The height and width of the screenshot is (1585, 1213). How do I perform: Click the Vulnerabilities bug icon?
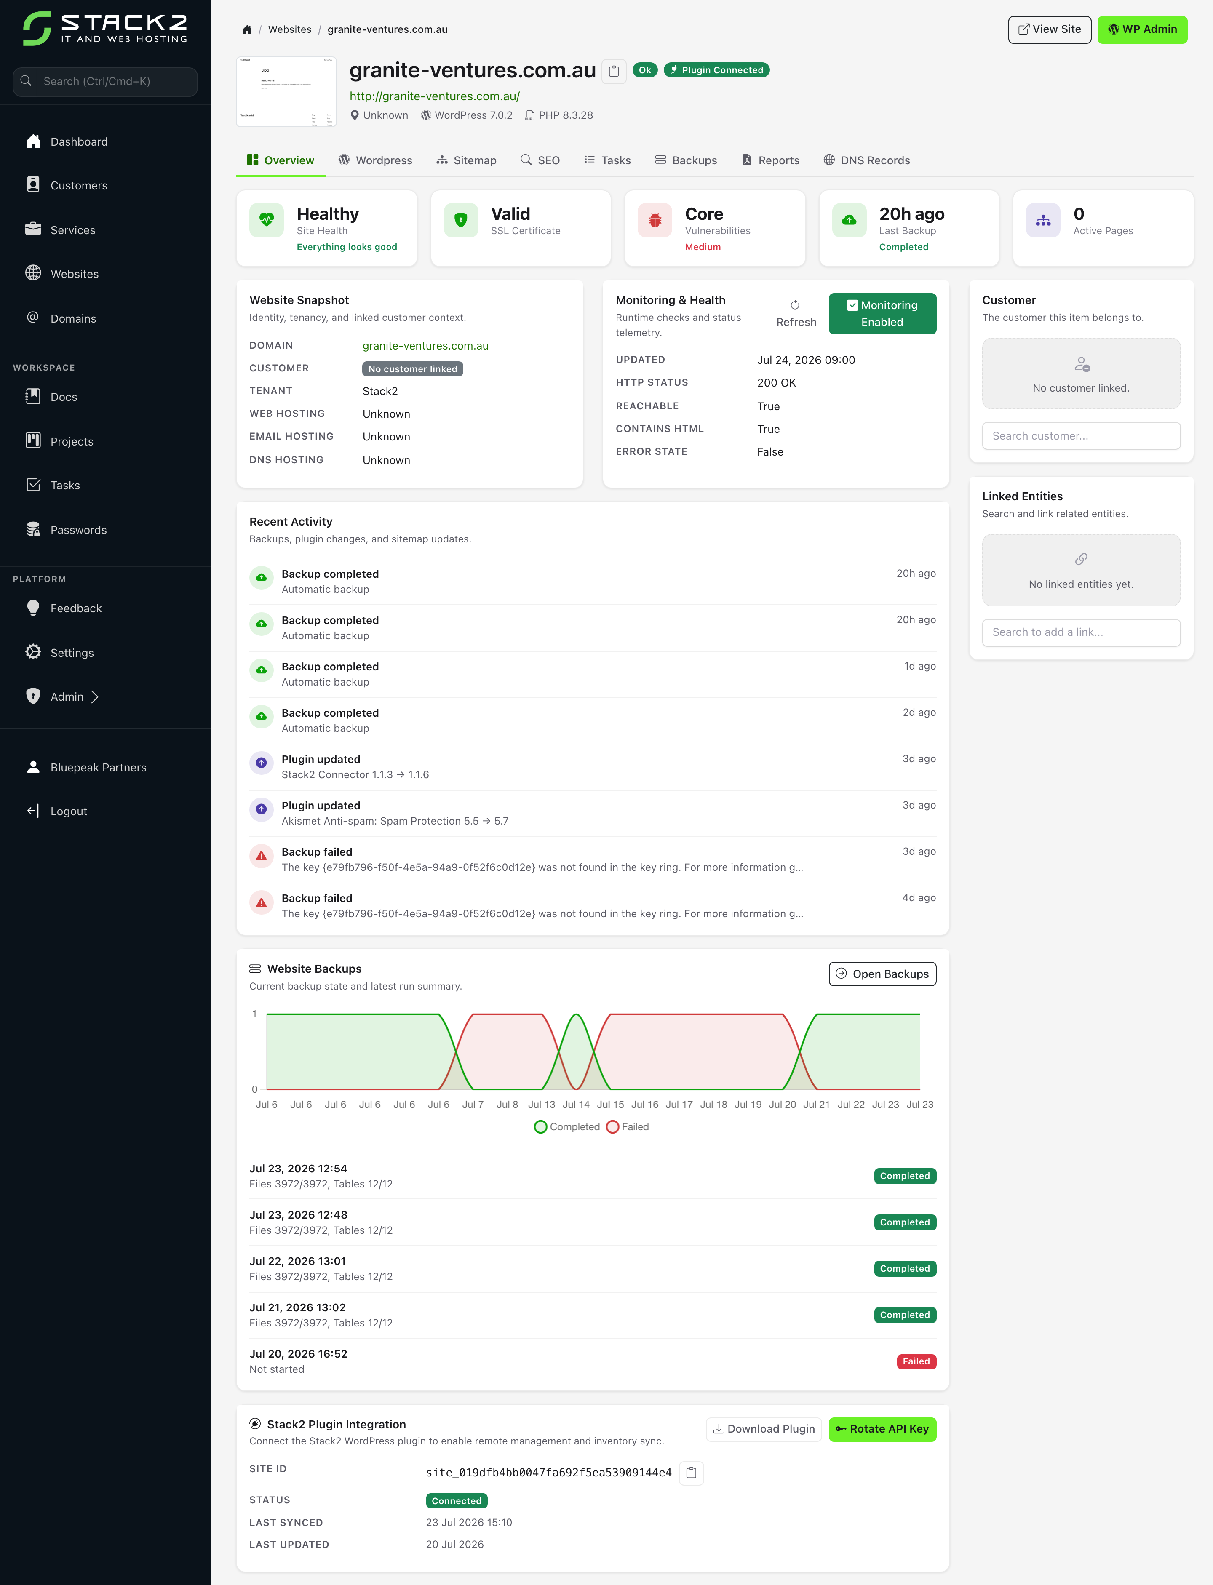[655, 220]
